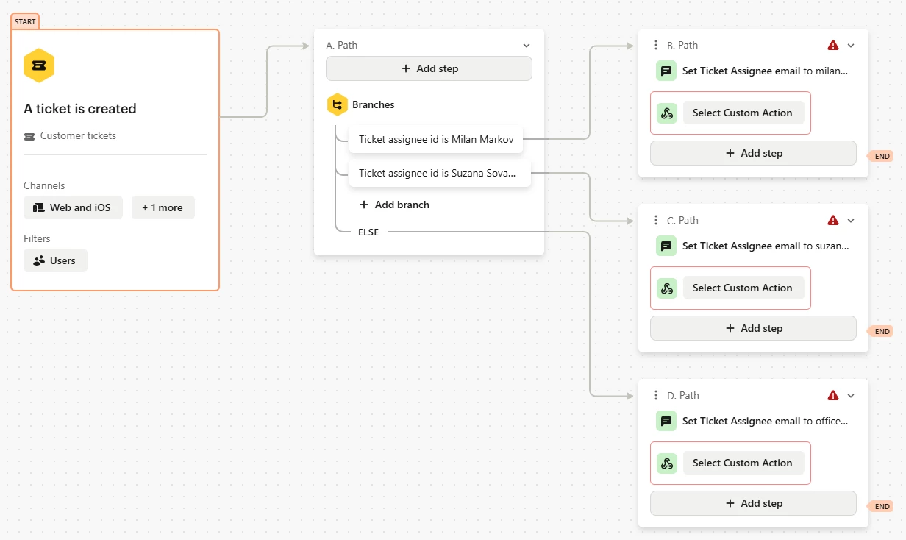Screen dimensions: 906x540
Task: Open the D. Path three-dot menu
Action: [x=656, y=396]
